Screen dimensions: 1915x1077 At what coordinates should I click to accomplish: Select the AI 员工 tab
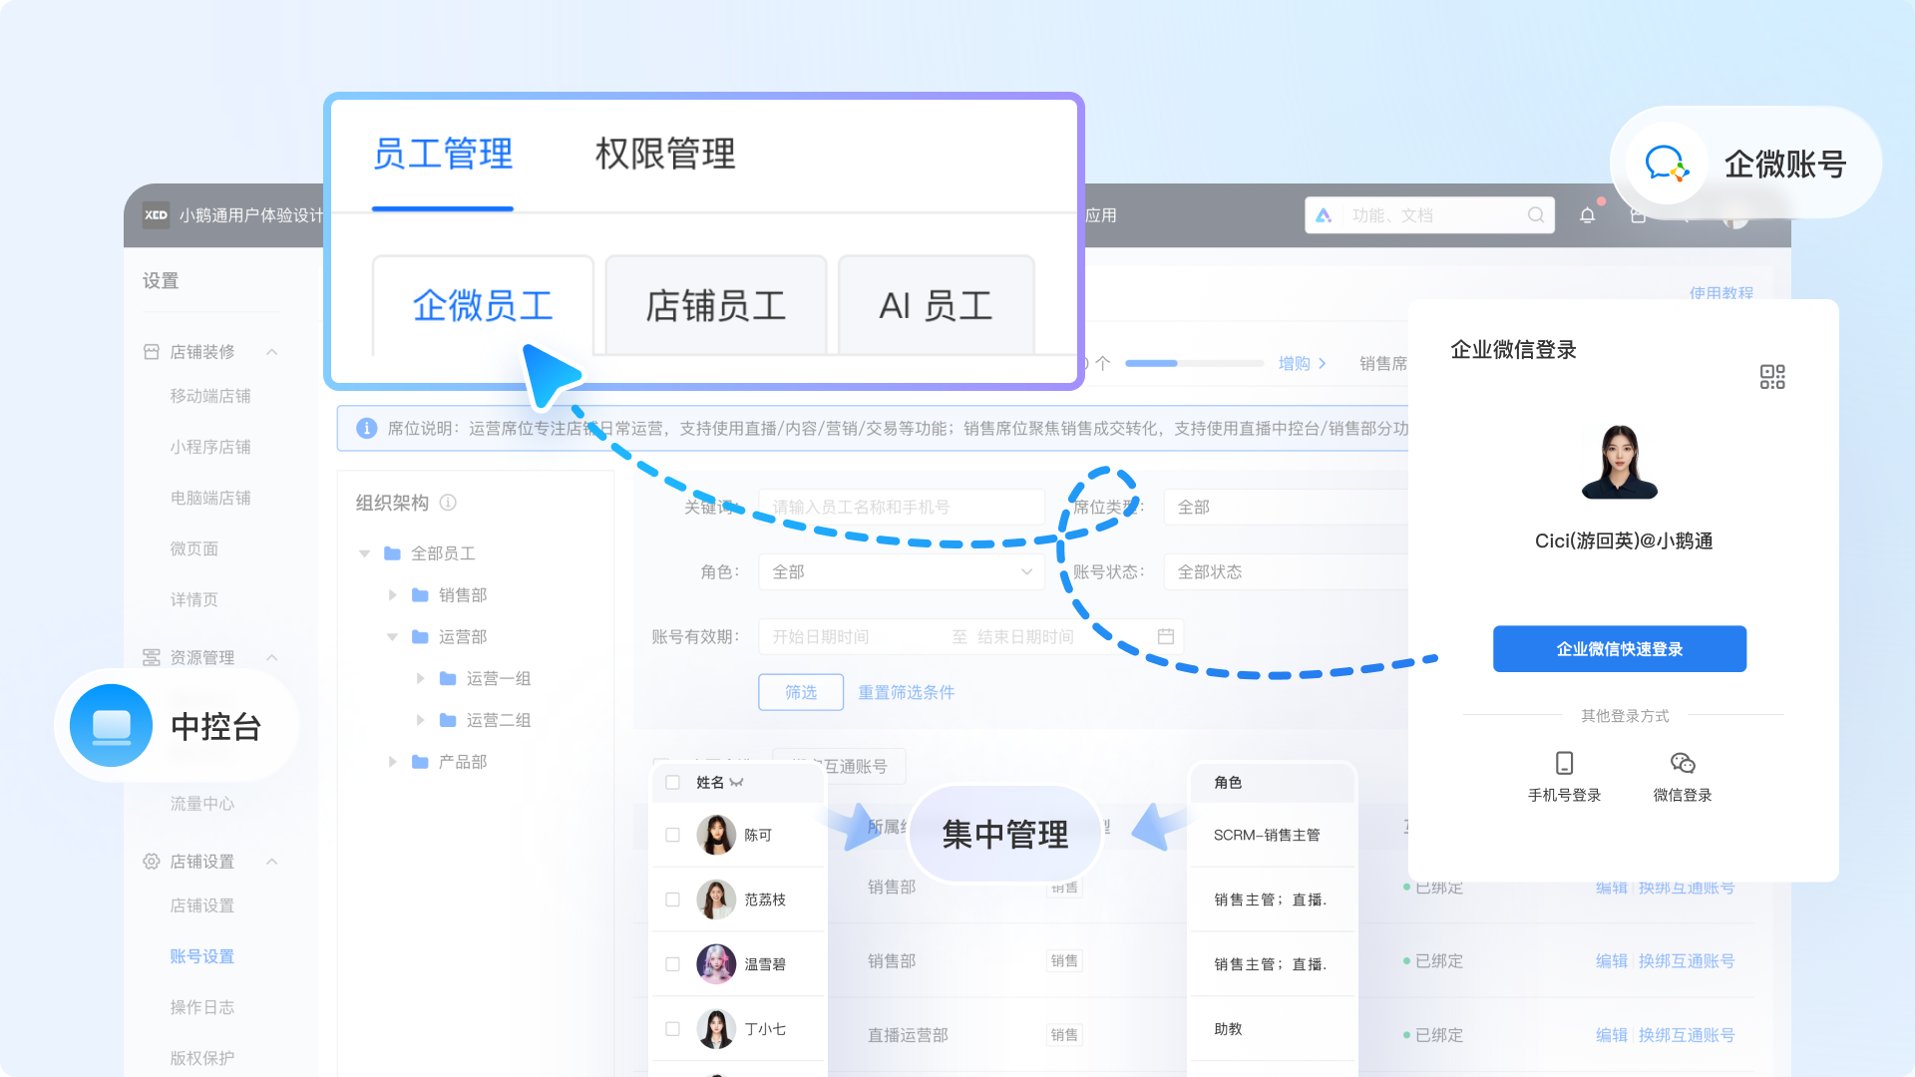pyautogui.click(x=937, y=305)
